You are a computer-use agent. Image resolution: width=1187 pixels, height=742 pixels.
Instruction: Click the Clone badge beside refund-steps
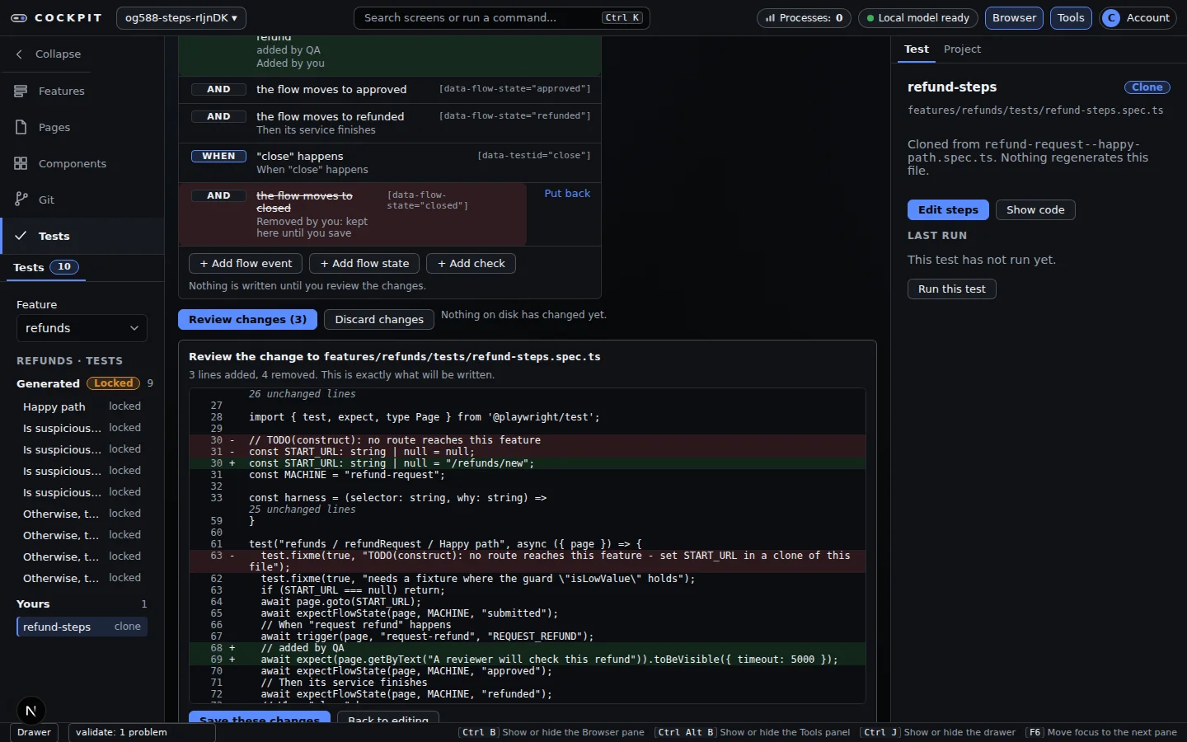1147,87
